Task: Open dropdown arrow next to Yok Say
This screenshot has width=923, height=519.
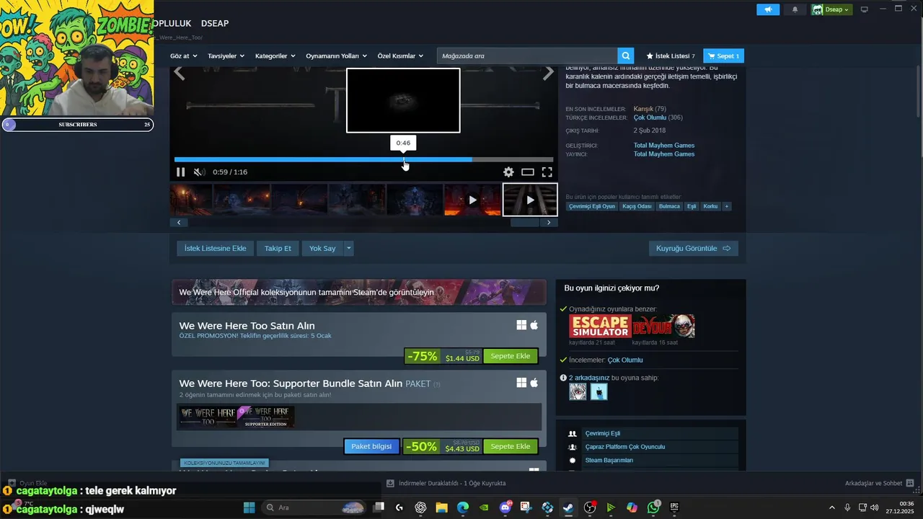Action: click(348, 248)
